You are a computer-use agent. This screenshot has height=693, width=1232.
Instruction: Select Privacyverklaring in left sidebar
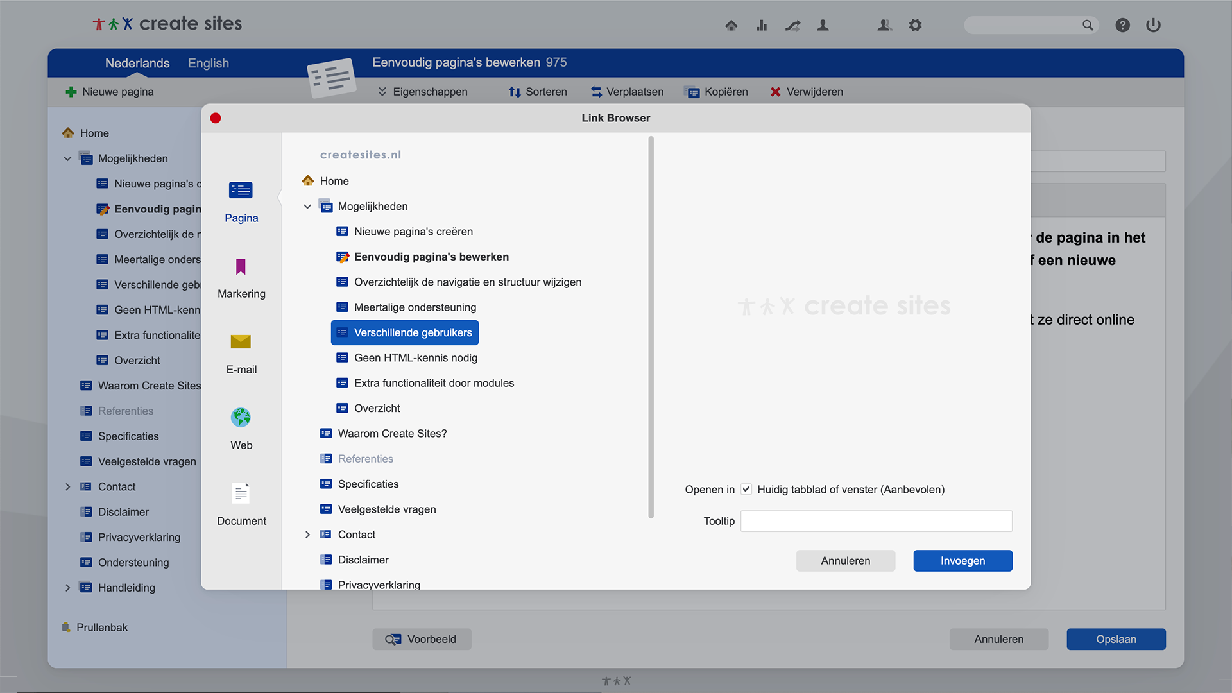click(130, 537)
